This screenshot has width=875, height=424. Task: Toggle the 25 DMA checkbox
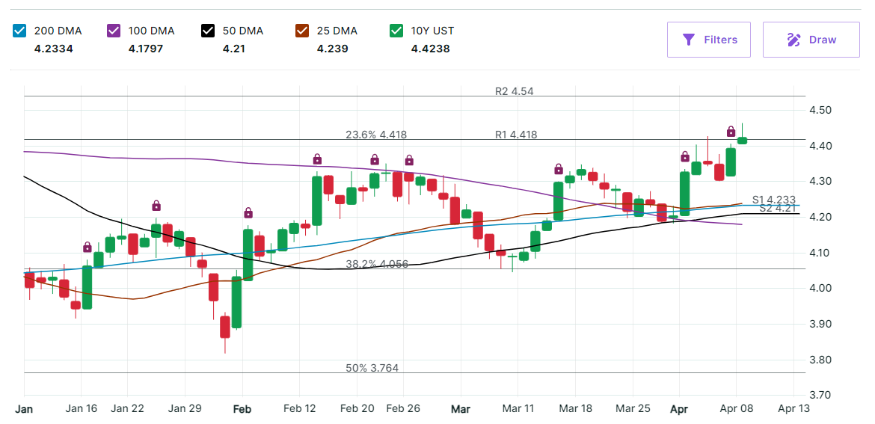[301, 31]
